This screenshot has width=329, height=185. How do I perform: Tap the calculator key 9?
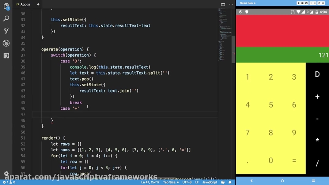[x=294, y=133]
